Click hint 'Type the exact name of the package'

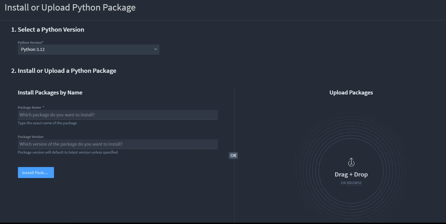pyautogui.click(x=47, y=123)
